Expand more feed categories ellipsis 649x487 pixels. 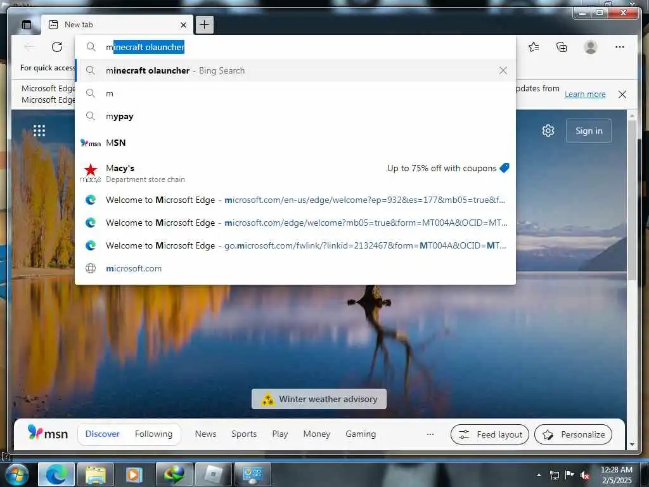pyautogui.click(x=430, y=434)
